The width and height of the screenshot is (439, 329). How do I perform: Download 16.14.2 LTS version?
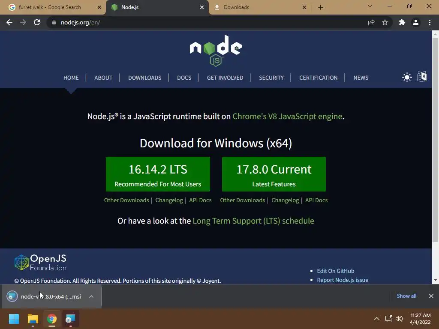click(x=158, y=174)
